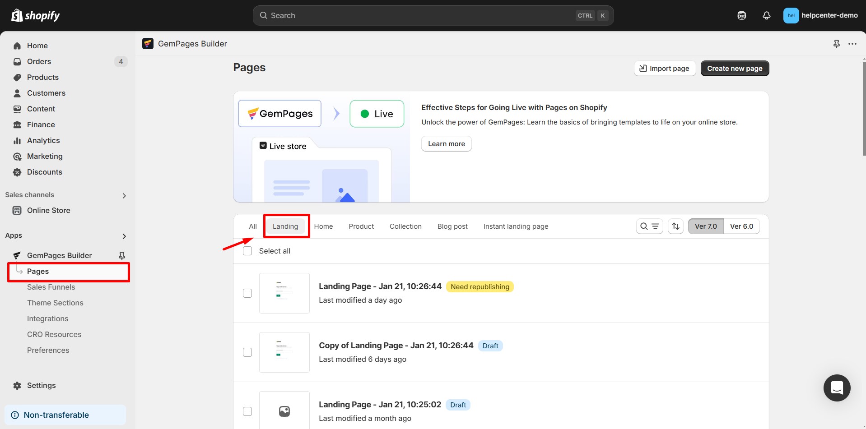The width and height of the screenshot is (866, 429).
Task: Expand the Sales channels section
Action: [124, 195]
